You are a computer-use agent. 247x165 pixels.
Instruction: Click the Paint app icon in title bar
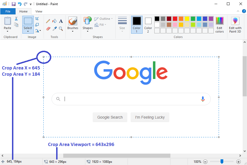5,4
